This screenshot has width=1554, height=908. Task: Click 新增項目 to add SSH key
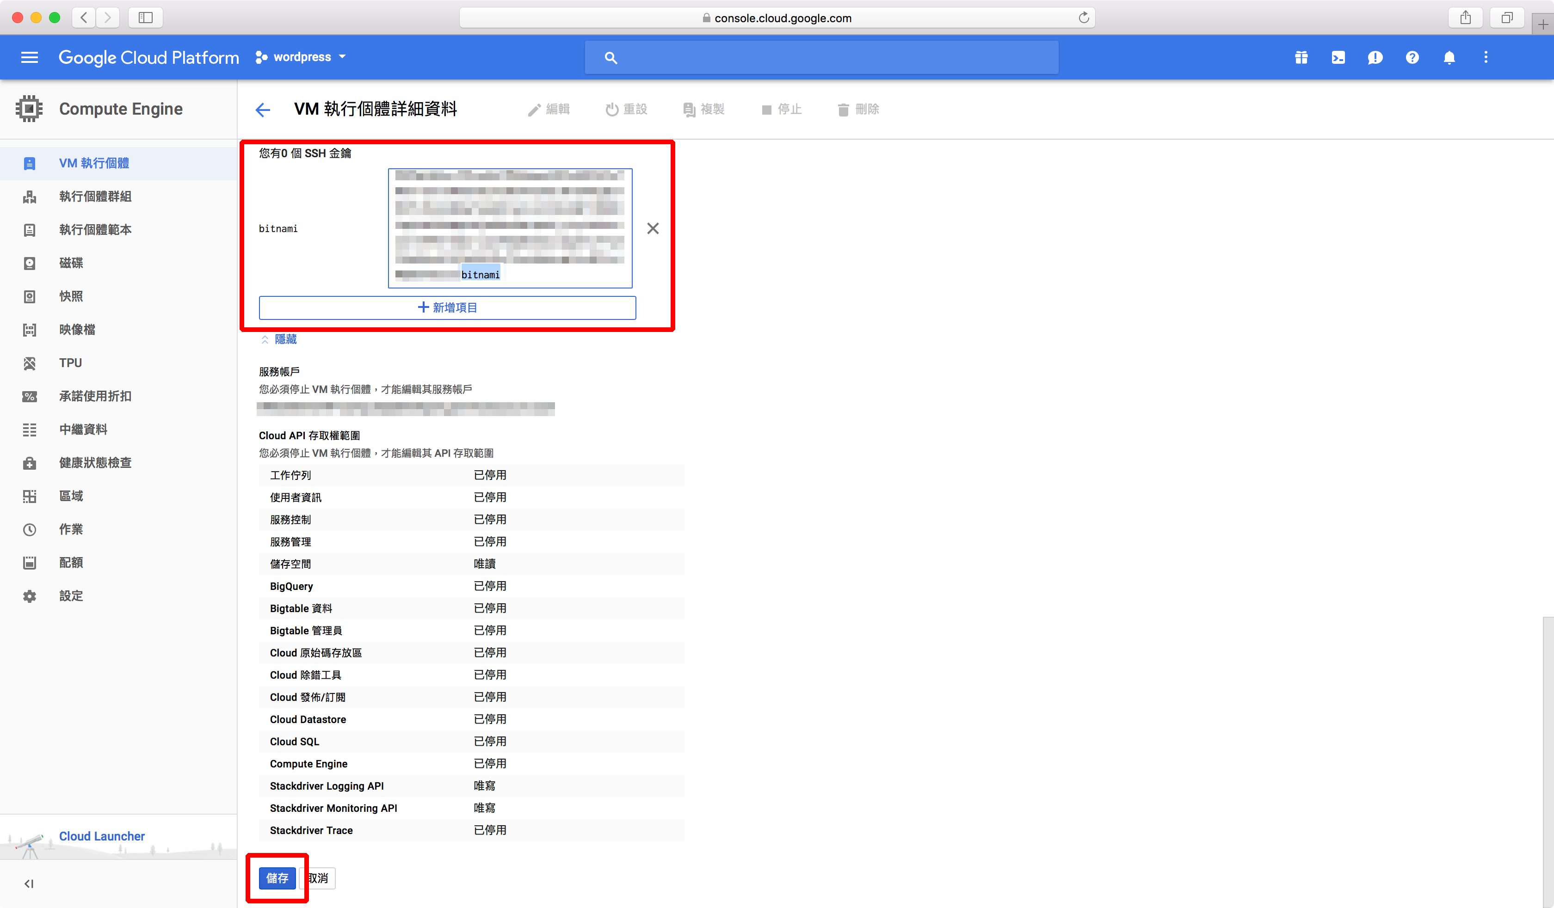tap(447, 307)
